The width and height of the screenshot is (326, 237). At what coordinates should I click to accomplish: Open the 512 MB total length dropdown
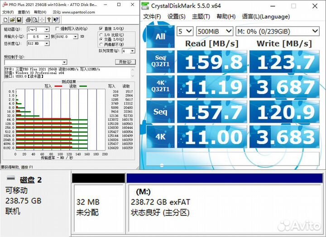point(47,43)
